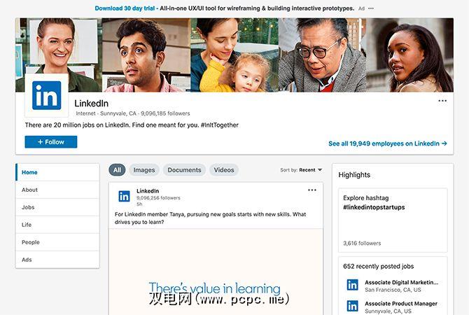Screen dimensions: 469x315
Task: Explore the #linkedintopstartups hashtag
Action: (x=374, y=207)
